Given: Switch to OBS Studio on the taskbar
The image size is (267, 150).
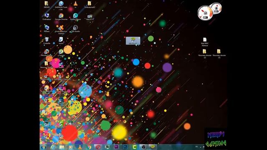Looking at the screenshot, I should (x=144, y=147).
